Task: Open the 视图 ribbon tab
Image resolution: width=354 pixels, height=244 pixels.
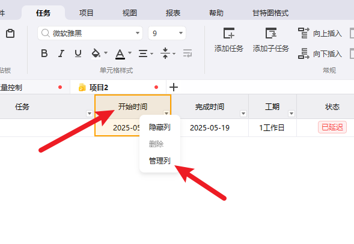Action: point(130,13)
